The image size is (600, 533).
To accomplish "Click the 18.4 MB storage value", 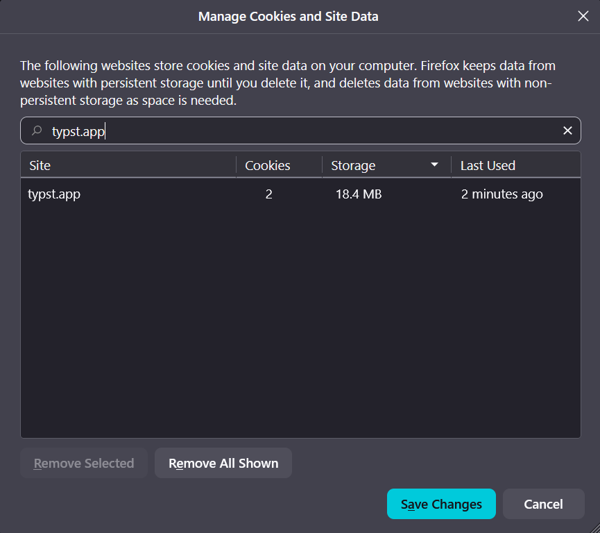I will 359,194.
